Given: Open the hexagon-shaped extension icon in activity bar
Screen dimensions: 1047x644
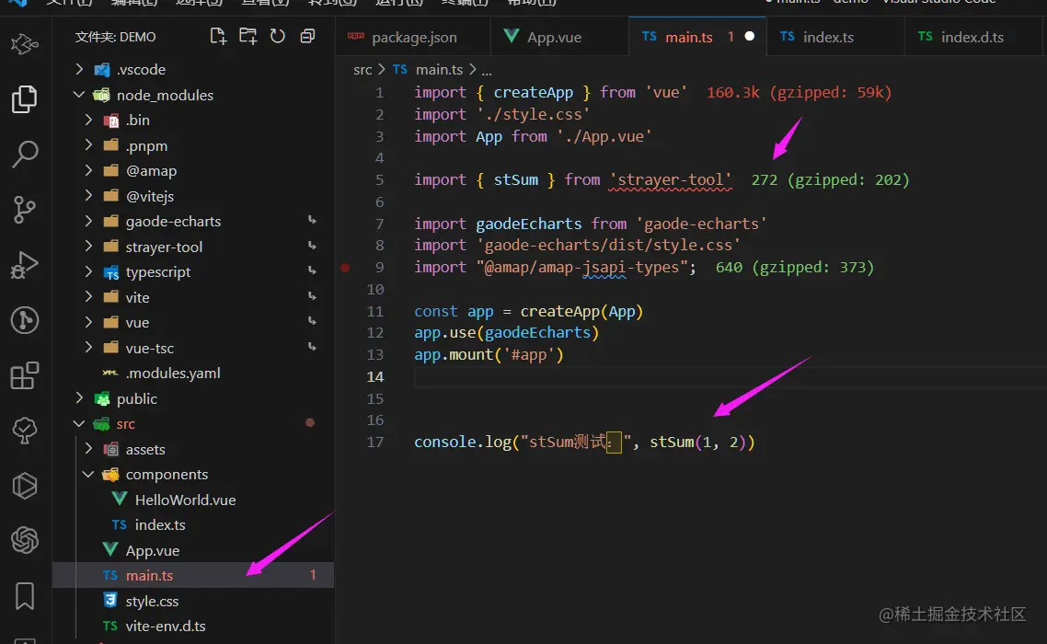Looking at the screenshot, I should click(25, 486).
